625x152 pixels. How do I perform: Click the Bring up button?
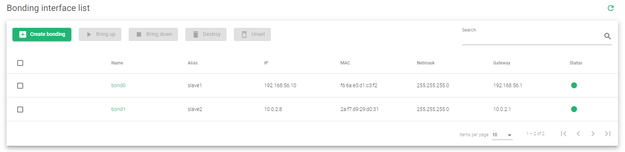tap(100, 34)
